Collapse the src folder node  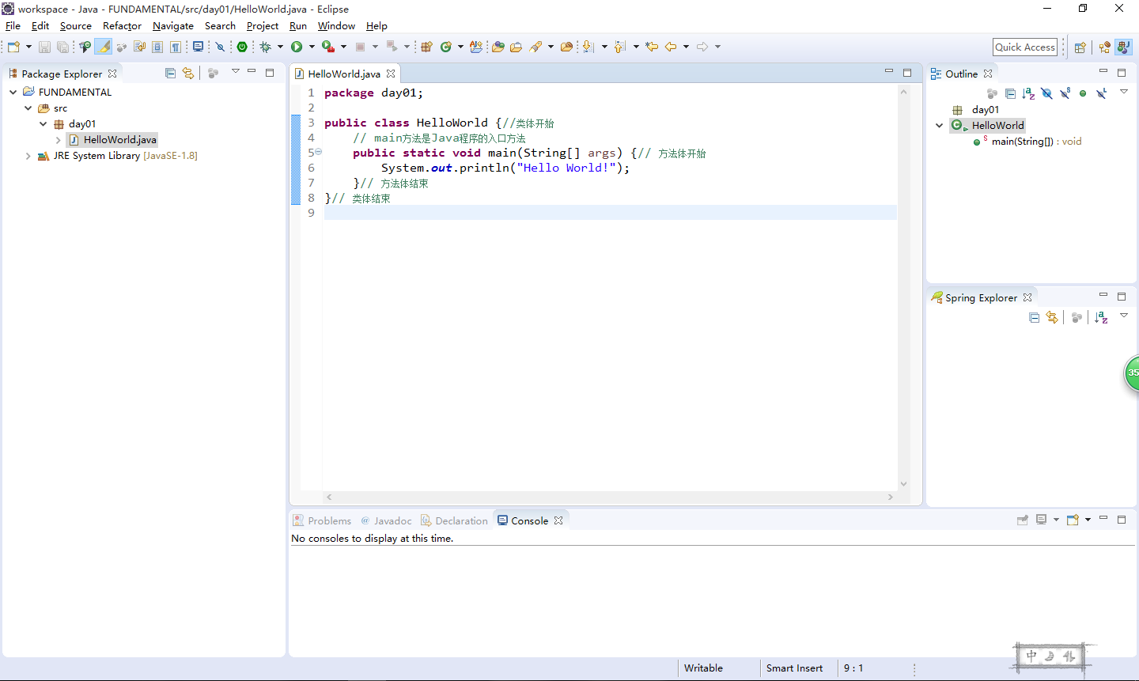[x=28, y=108]
